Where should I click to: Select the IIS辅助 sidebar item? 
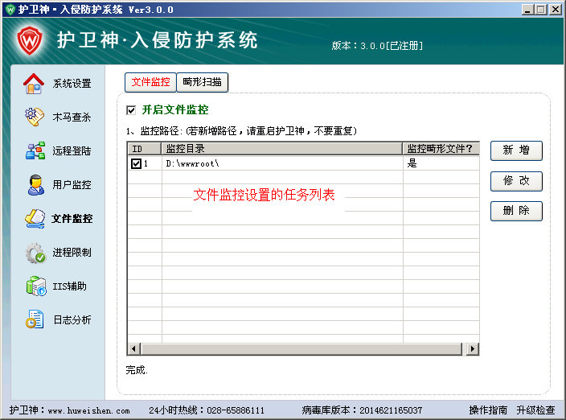pos(70,286)
